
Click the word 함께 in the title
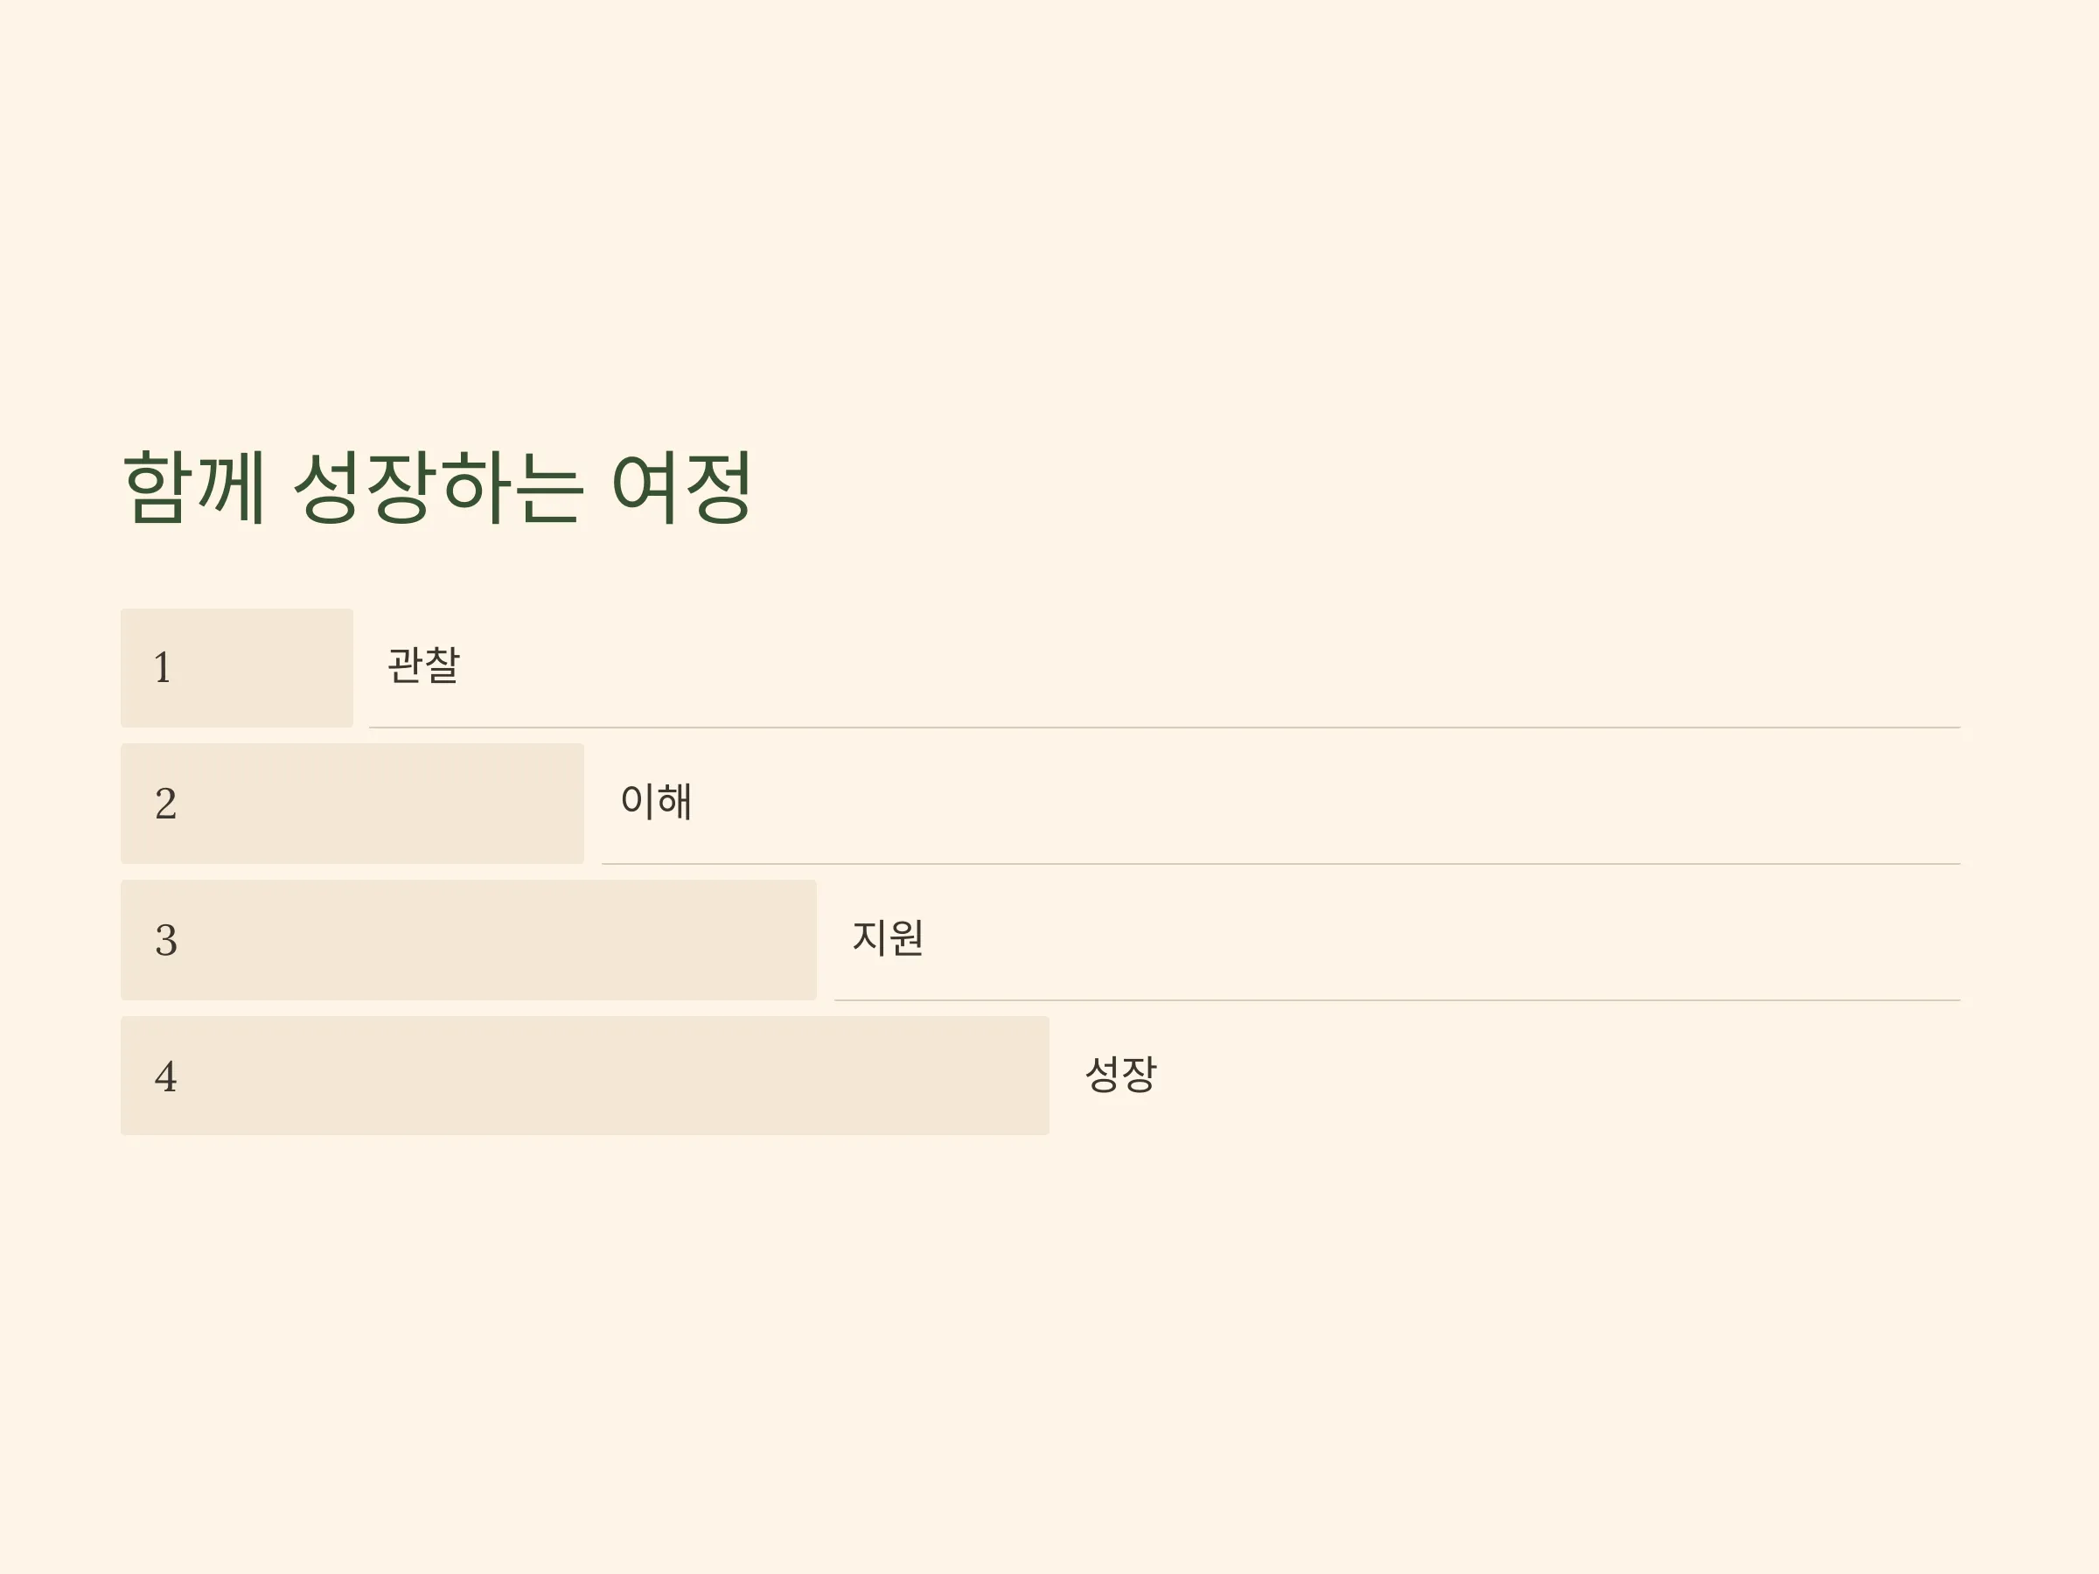(x=194, y=488)
